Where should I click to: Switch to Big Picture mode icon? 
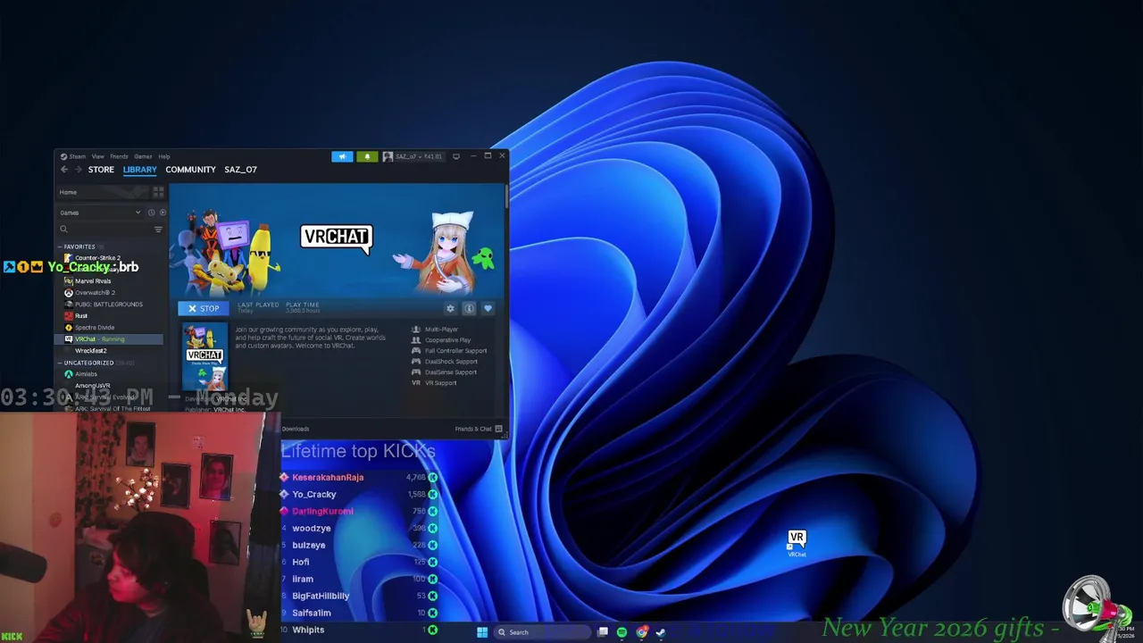coord(456,156)
